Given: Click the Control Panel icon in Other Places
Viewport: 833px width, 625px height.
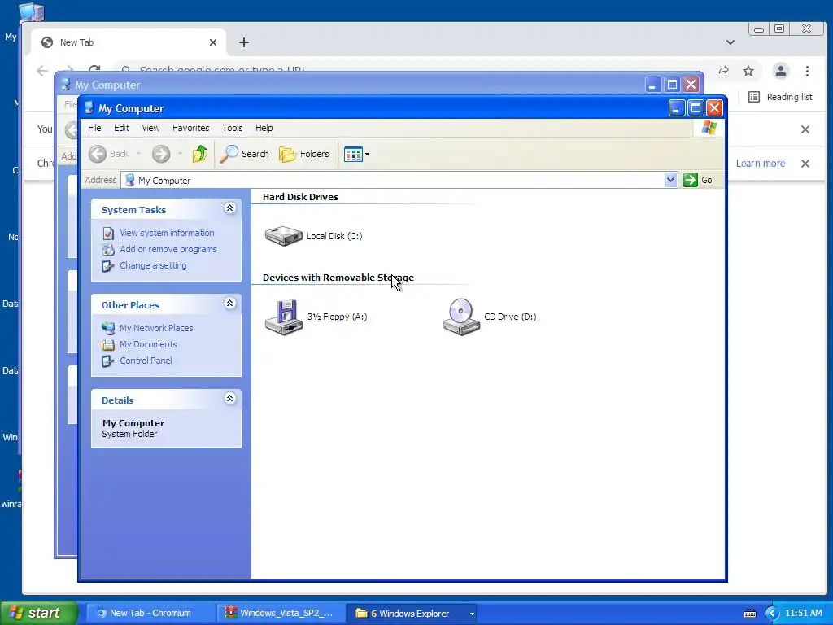Looking at the screenshot, I should 108,361.
